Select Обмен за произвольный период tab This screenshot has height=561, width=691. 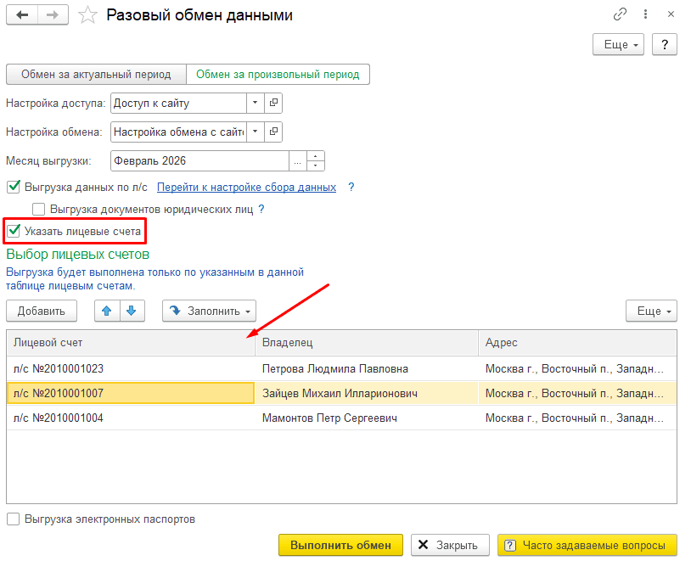pyautogui.click(x=278, y=75)
